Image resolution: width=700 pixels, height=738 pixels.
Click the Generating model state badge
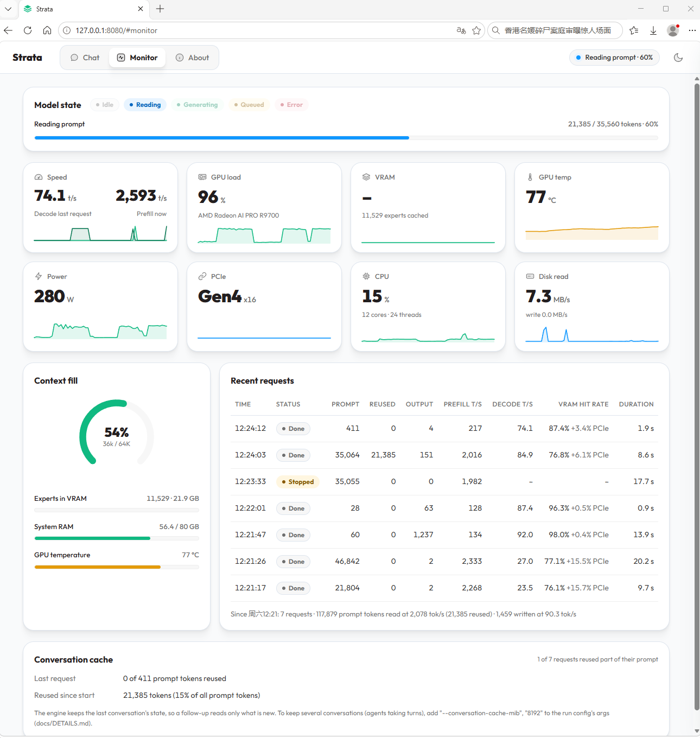197,105
